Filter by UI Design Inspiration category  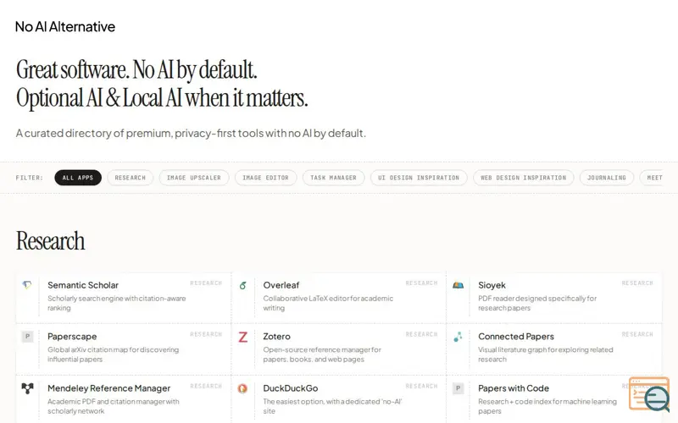coord(419,178)
